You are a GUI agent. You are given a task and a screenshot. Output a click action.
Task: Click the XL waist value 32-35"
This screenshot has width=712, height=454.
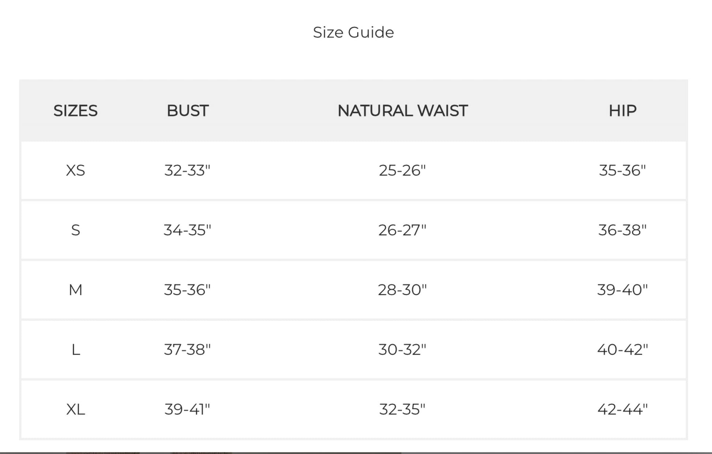point(402,409)
